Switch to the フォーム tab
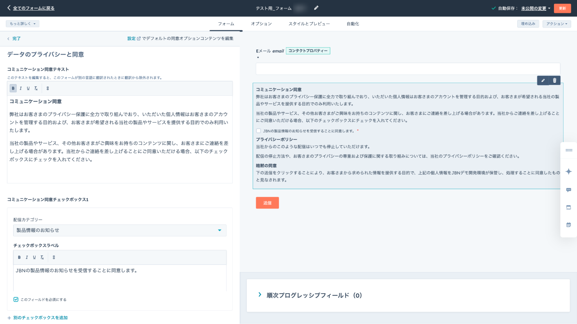Image resolution: width=577 pixels, height=324 pixels. pyautogui.click(x=226, y=24)
